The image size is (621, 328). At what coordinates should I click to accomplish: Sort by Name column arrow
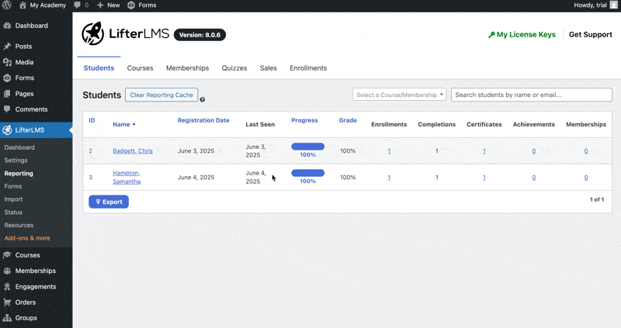(134, 124)
